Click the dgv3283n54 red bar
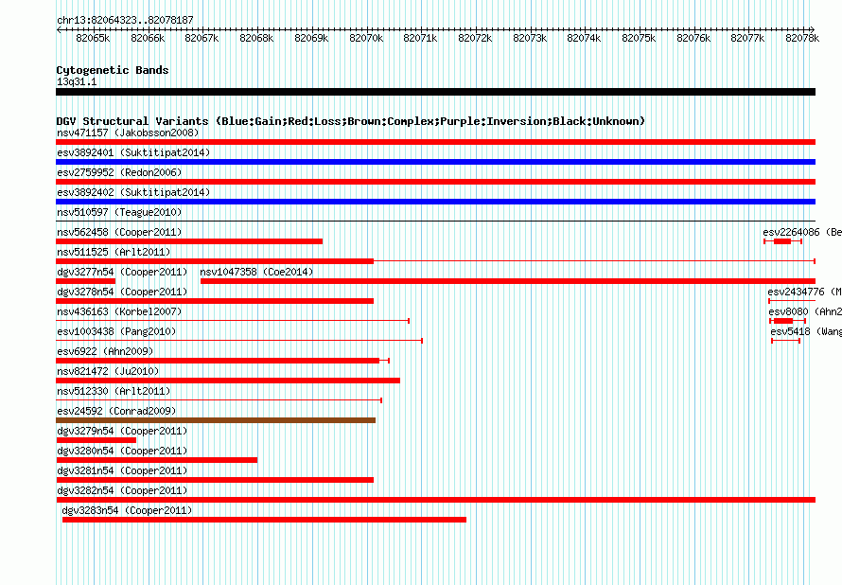This screenshot has width=842, height=585. coord(264,520)
